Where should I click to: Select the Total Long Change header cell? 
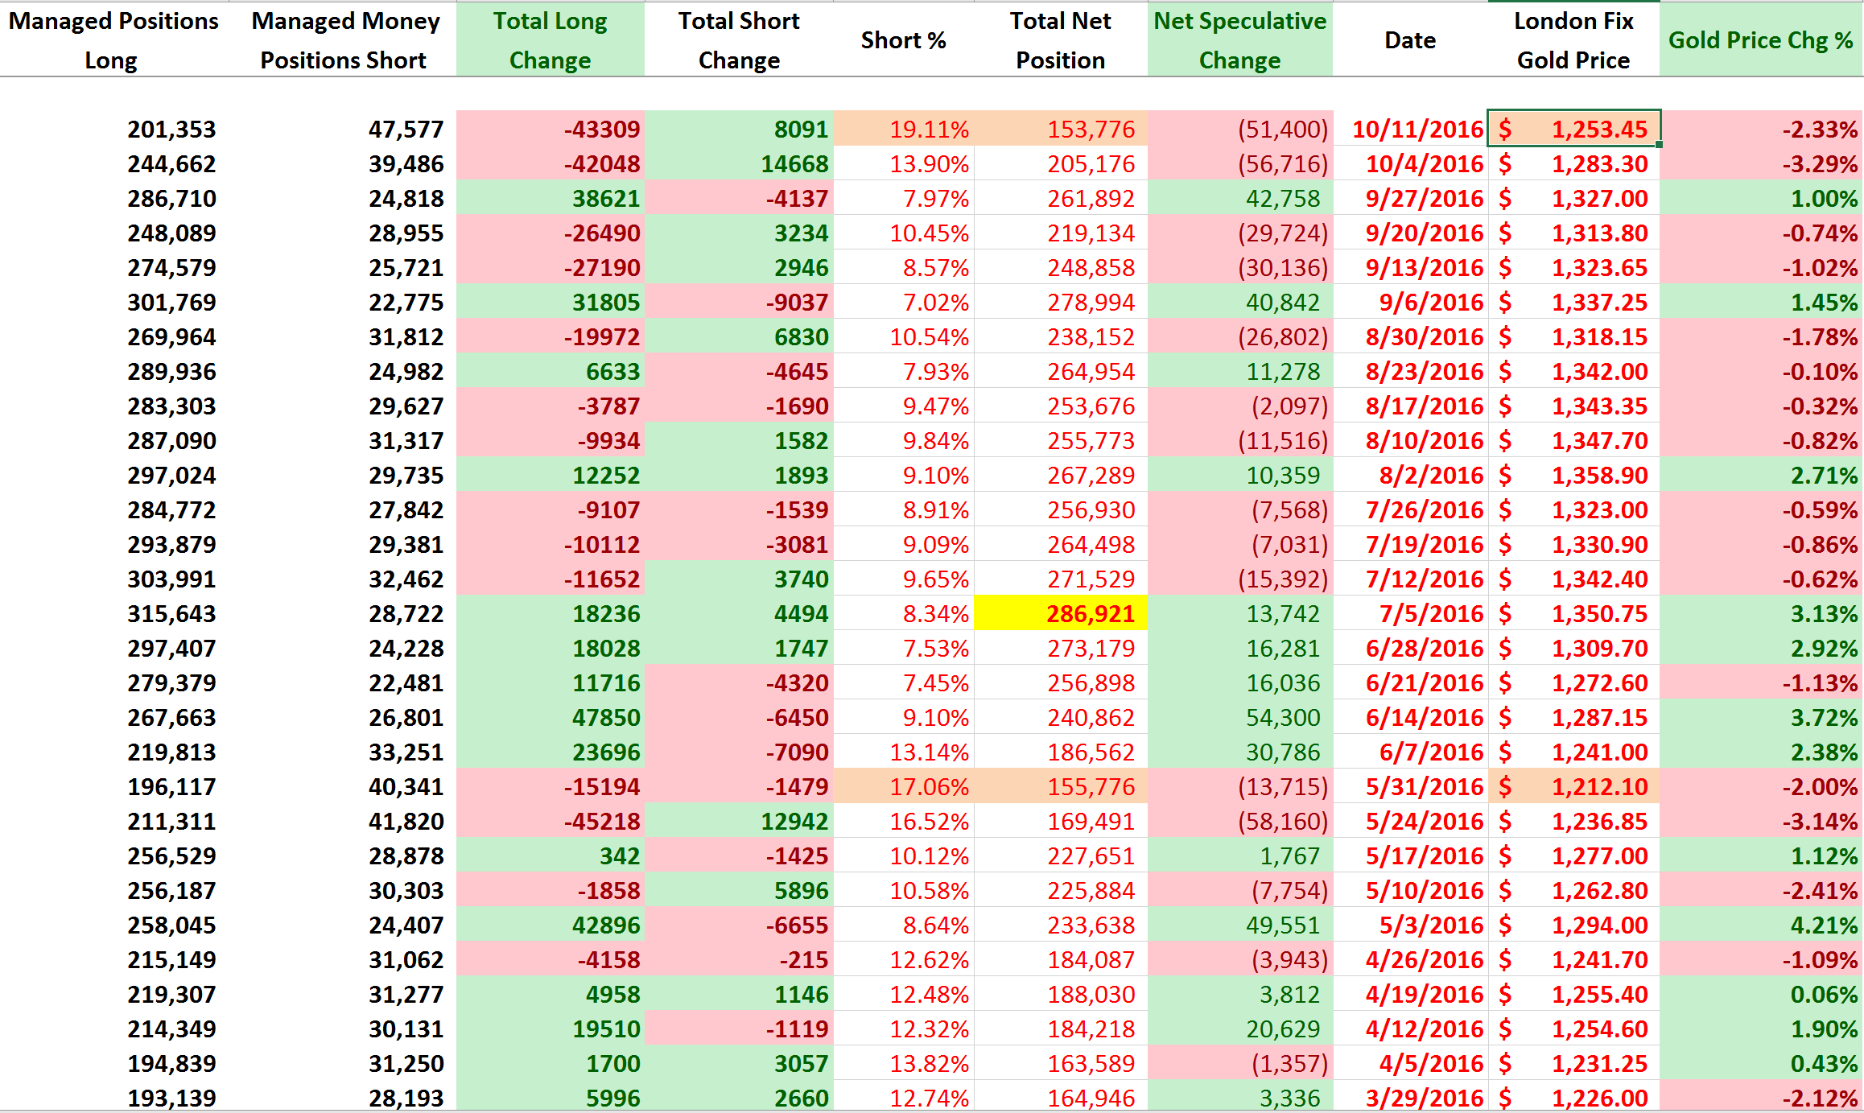(x=550, y=40)
